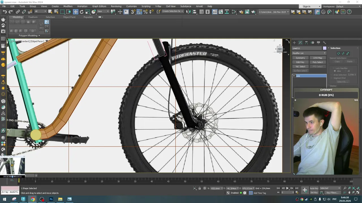Screen dimensions: 362x203
Task: Click the Set Key button
Action: (x=314, y=193)
